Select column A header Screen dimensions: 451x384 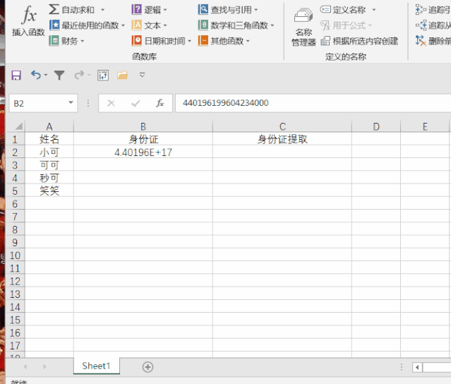click(x=49, y=126)
